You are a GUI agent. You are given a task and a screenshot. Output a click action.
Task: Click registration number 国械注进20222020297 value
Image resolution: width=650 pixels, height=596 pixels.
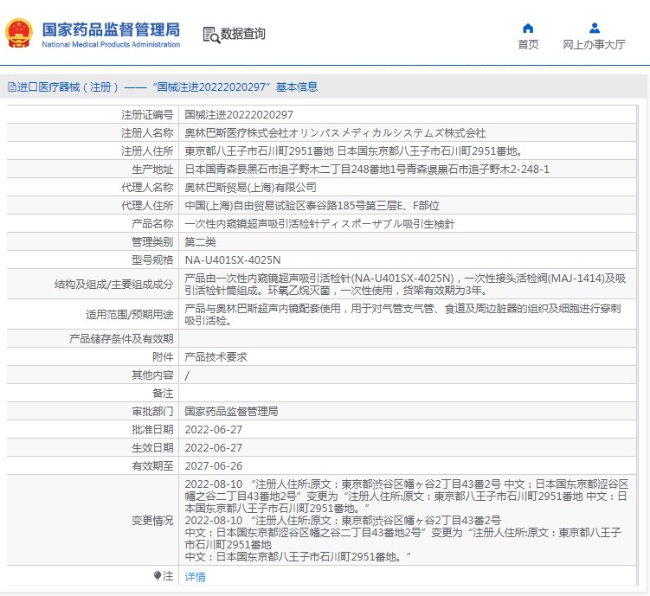pyautogui.click(x=239, y=114)
